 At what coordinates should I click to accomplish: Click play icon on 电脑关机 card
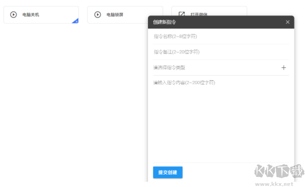(13, 15)
